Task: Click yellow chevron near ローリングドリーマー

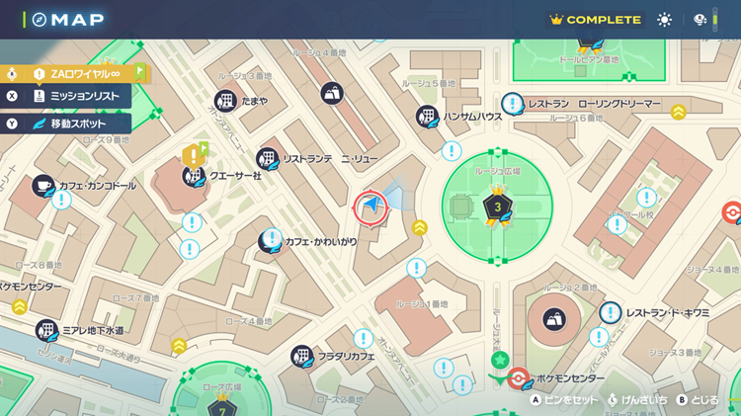Action: click(x=679, y=112)
